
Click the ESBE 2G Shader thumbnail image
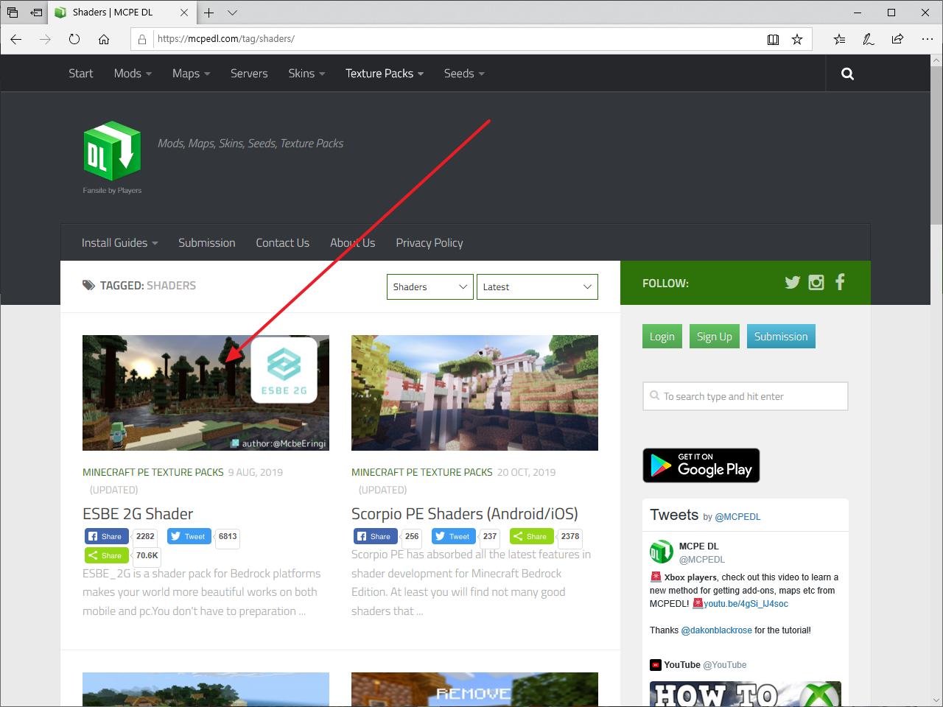(206, 393)
